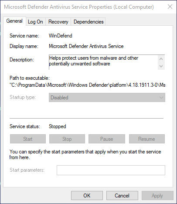Click the Resume service button
Viewport: 177px width, 204px height.
[x=147, y=139]
